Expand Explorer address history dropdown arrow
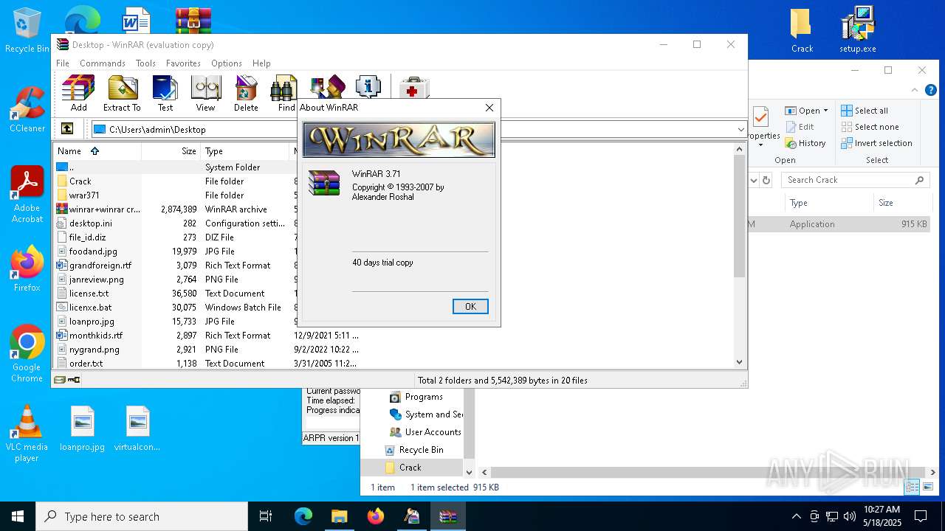Viewport: 945px width, 531px height. click(x=754, y=180)
